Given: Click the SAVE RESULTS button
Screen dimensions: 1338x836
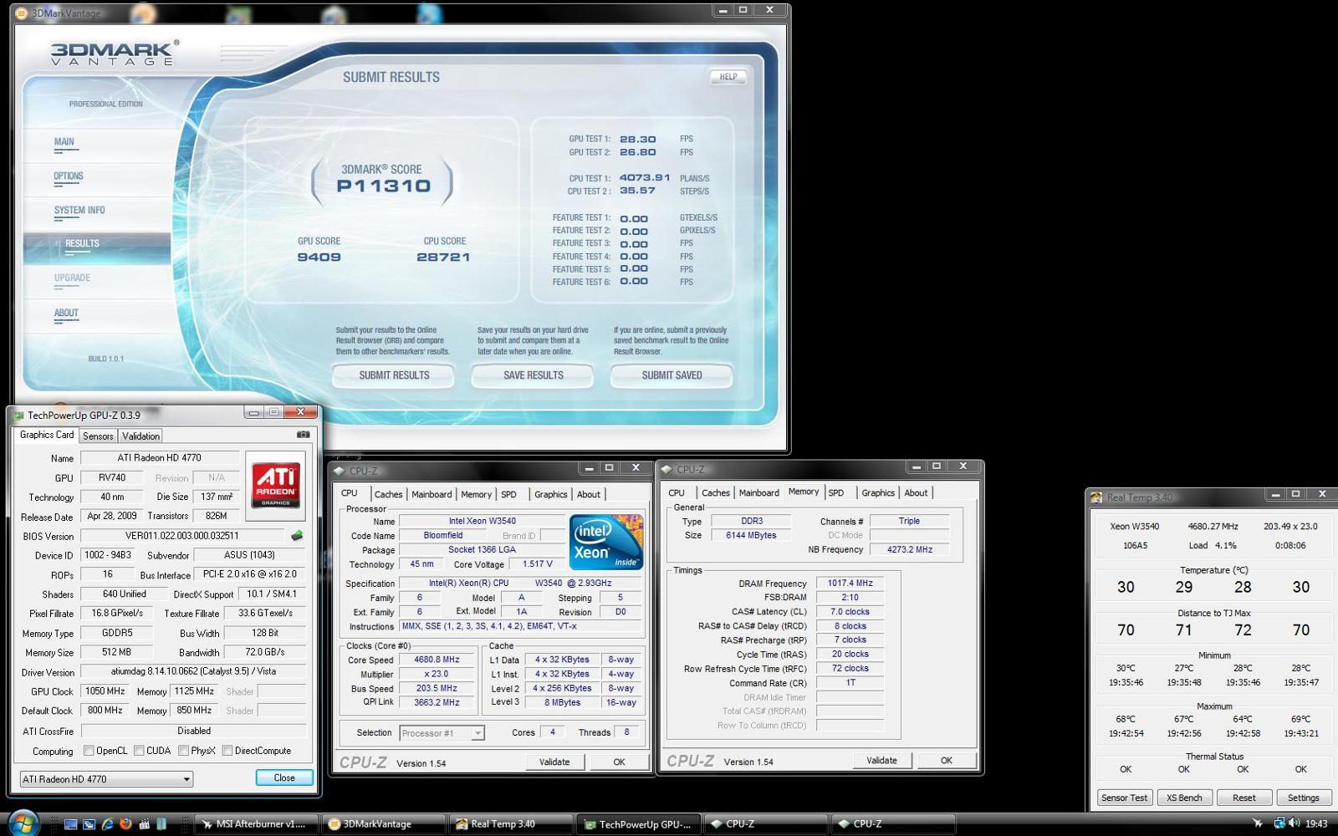Looking at the screenshot, I should click(533, 375).
